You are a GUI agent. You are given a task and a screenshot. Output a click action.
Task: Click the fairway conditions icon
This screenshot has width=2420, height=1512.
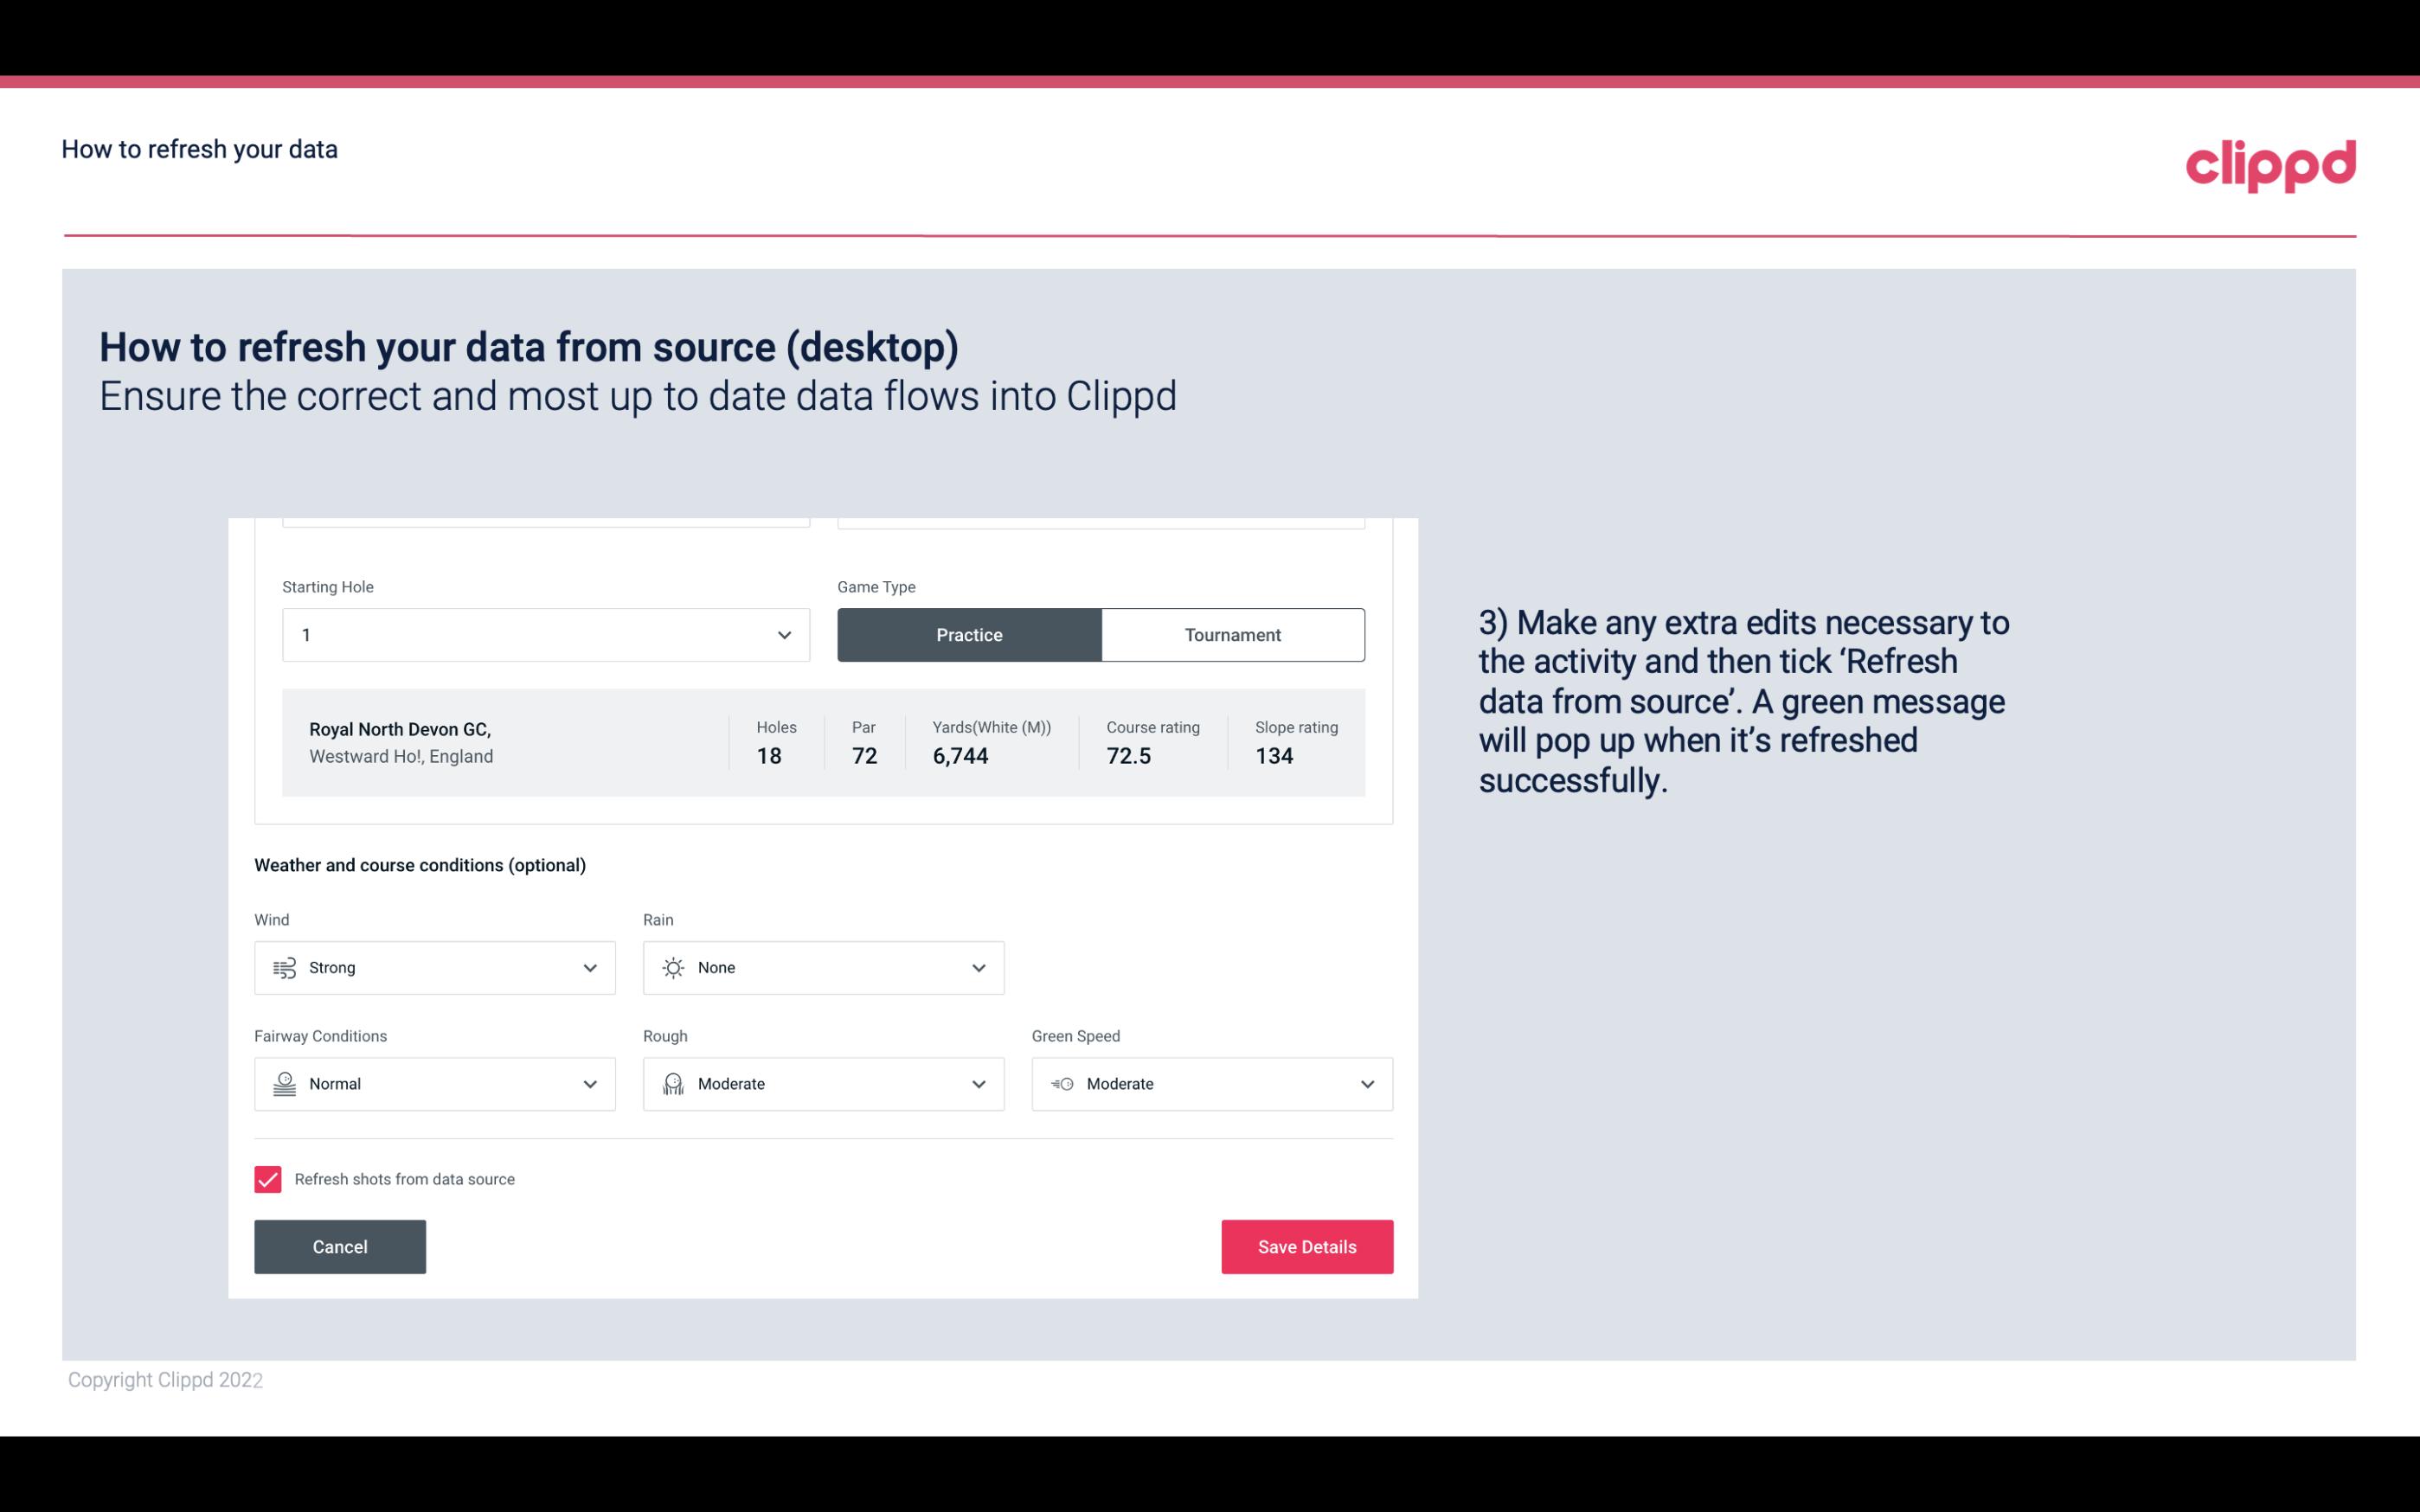pyautogui.click(x=284, y=1084)
